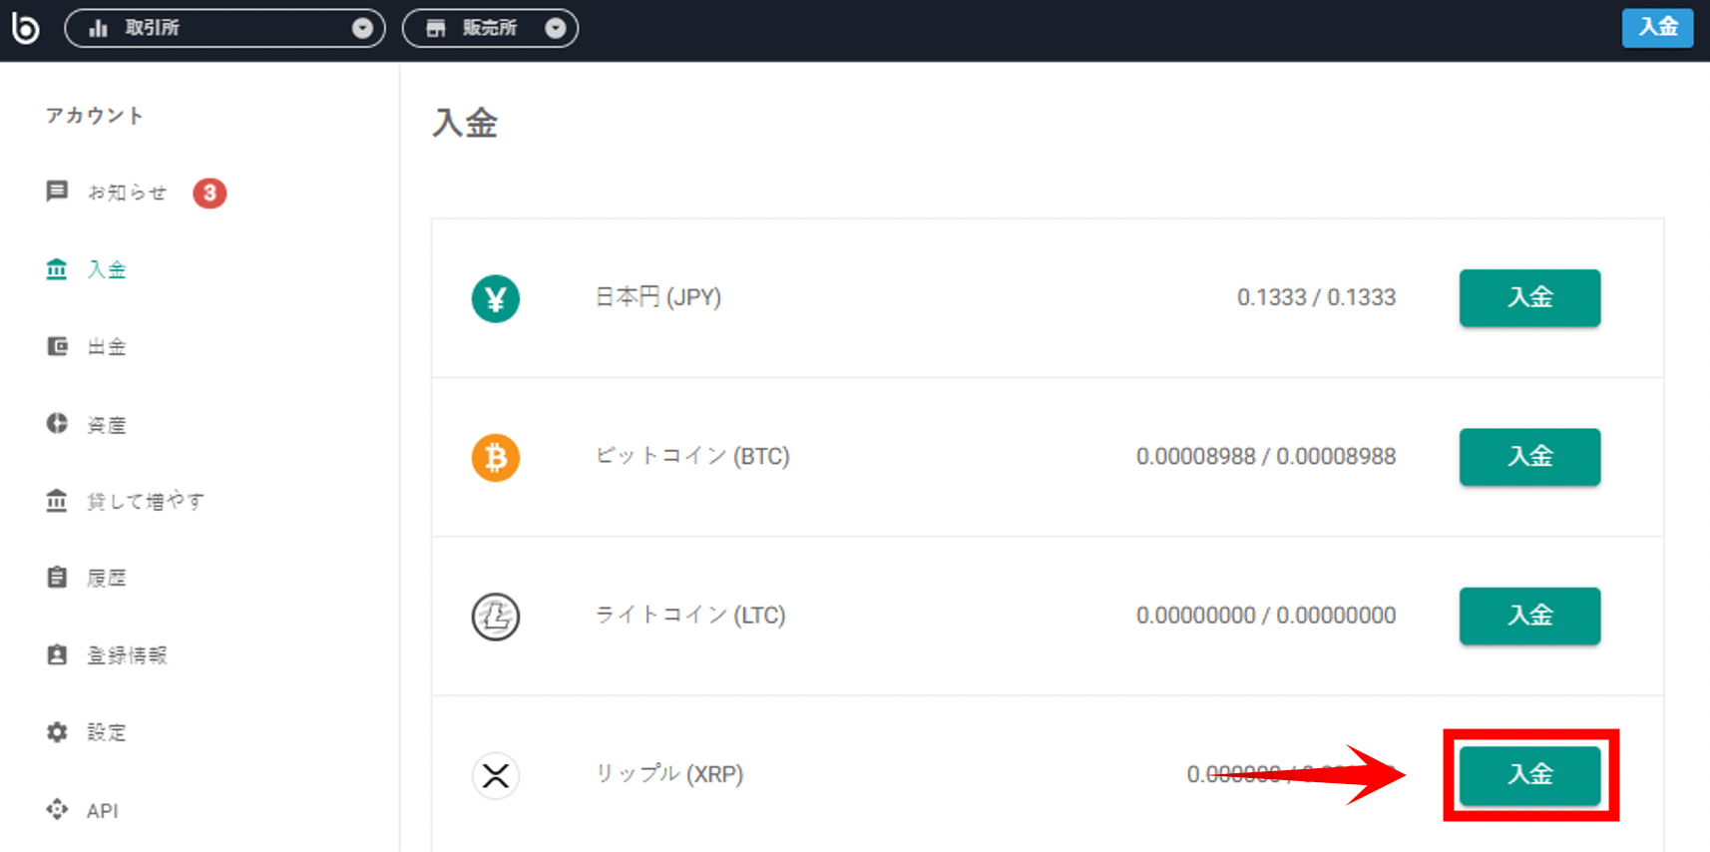Click the Bitcoin (BTC) coin icon

[x=495, y=457]
